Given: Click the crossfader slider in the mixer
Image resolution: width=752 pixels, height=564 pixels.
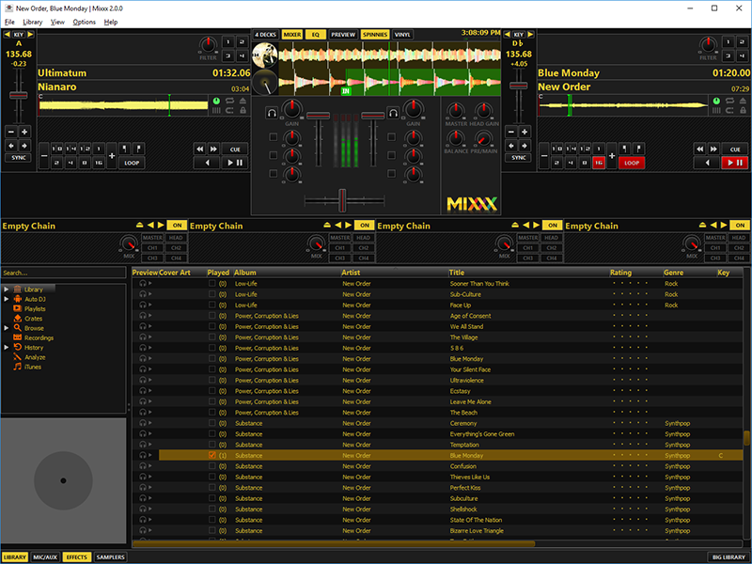Looking at the screenshot, I should click(343, 200).
